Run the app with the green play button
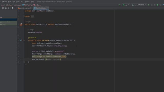The image size is (164, 92). click(x=149, y=5)
